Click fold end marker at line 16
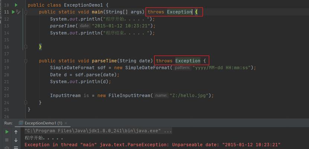309x149 pixels. tap(26, 47)
